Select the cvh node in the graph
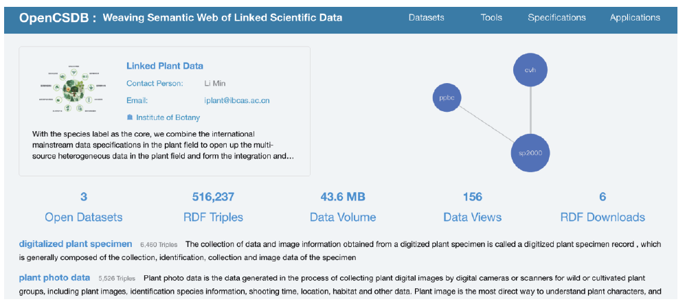The image size is (685, 304). [x=530, y=70]
